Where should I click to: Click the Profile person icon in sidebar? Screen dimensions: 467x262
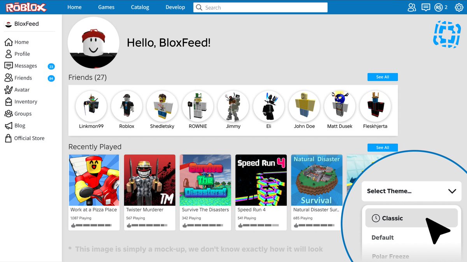(x=9, y=54)
